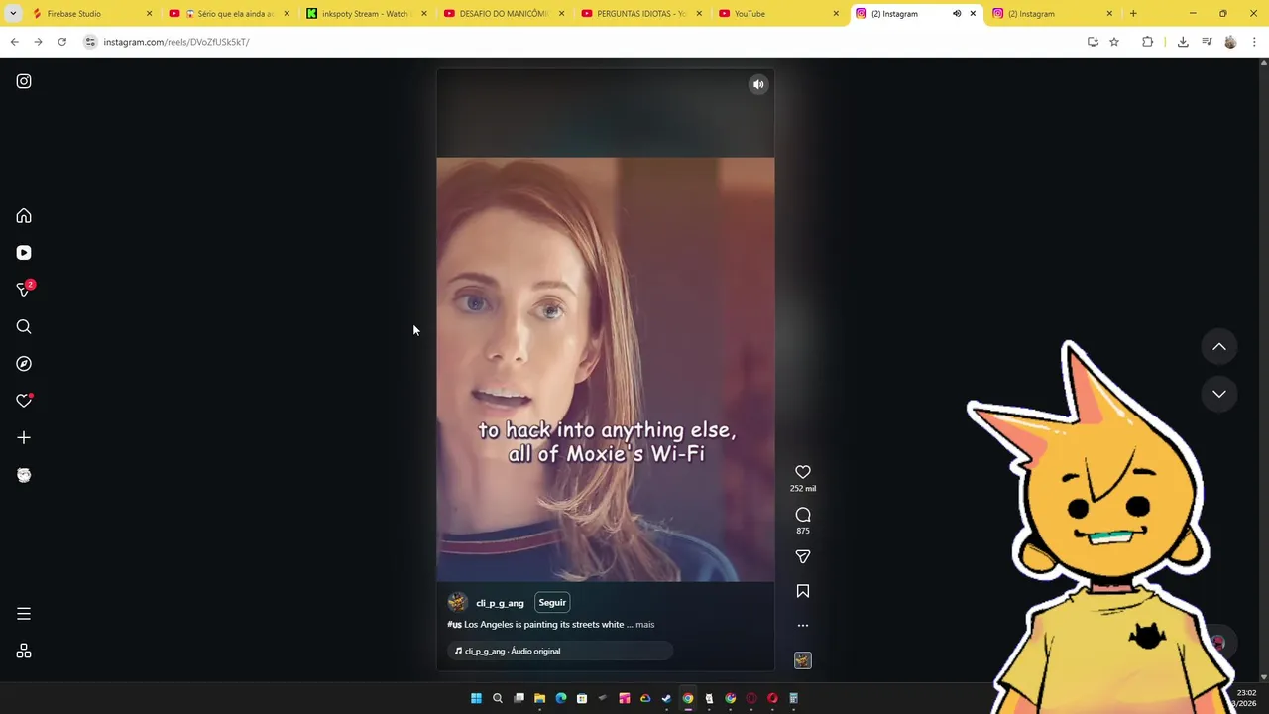Open Notifications heart in the sidebar
This screenshot has width=1269, height=714.
pos(24,401)
